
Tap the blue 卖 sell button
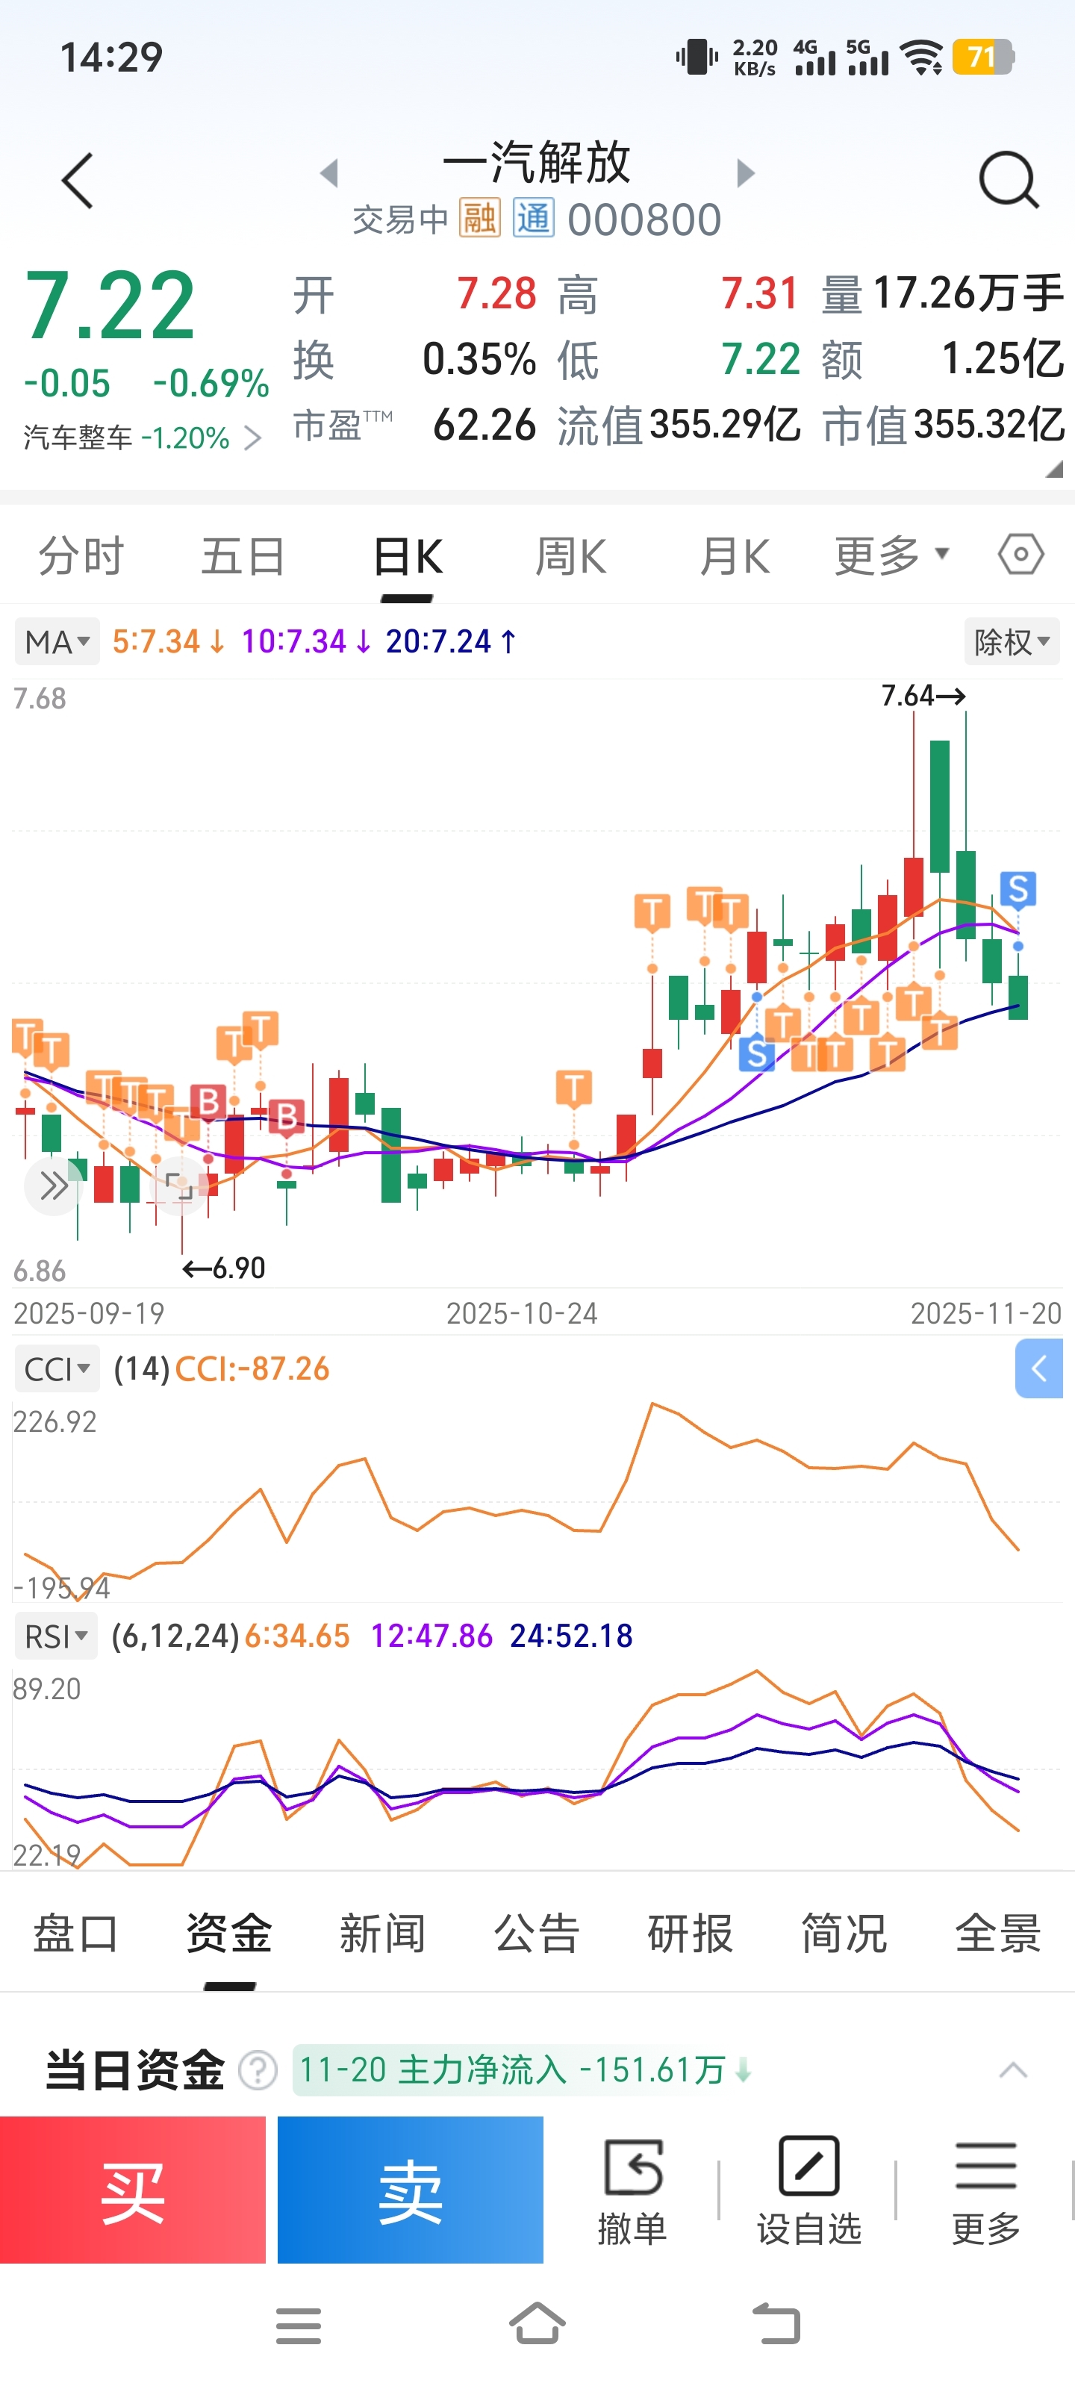[x=410, y=2190]
